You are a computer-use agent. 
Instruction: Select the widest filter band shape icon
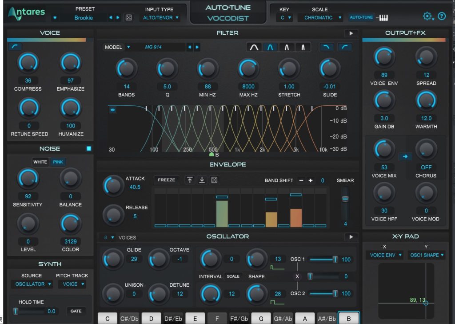(254, 47)
